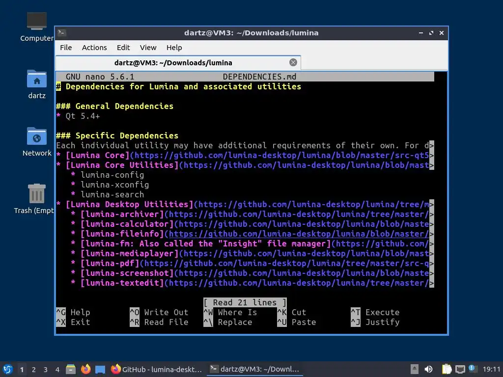This screenshot has width=503, height=377.
Task: Close the terminal window
Action: point(442,33)
